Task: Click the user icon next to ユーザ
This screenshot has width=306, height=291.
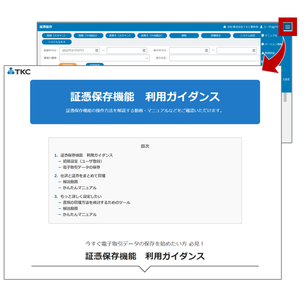Action: [261, 27]
